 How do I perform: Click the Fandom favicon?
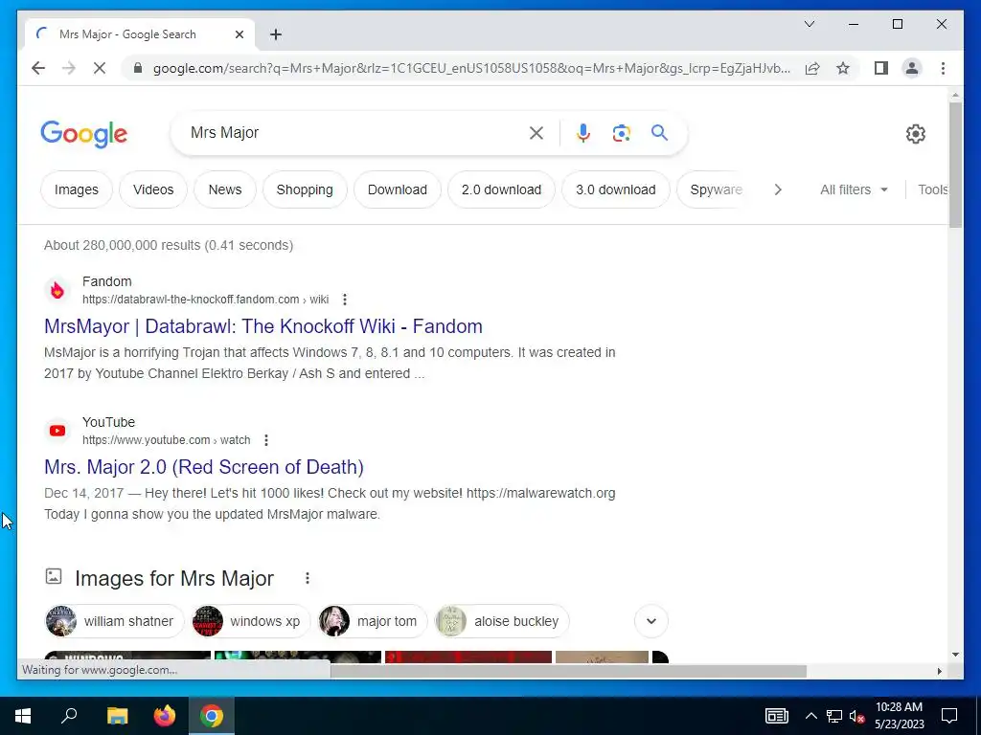pyautogui.click(x=57, y=290)
